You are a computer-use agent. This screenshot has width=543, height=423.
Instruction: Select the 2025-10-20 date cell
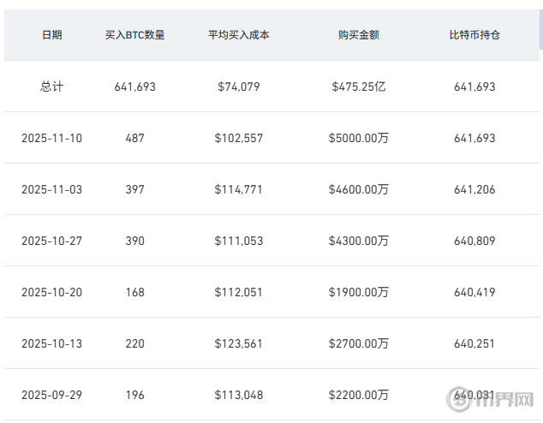52,292
